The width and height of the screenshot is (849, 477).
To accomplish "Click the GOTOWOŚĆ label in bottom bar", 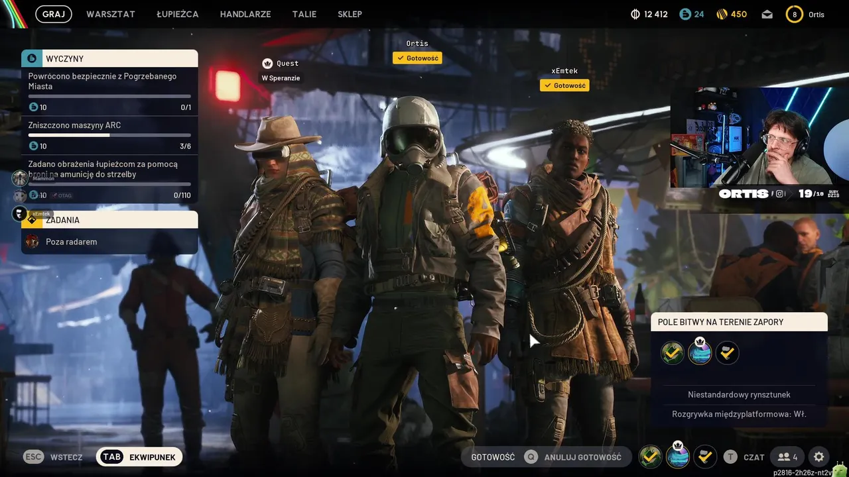I will pos(493,457).
